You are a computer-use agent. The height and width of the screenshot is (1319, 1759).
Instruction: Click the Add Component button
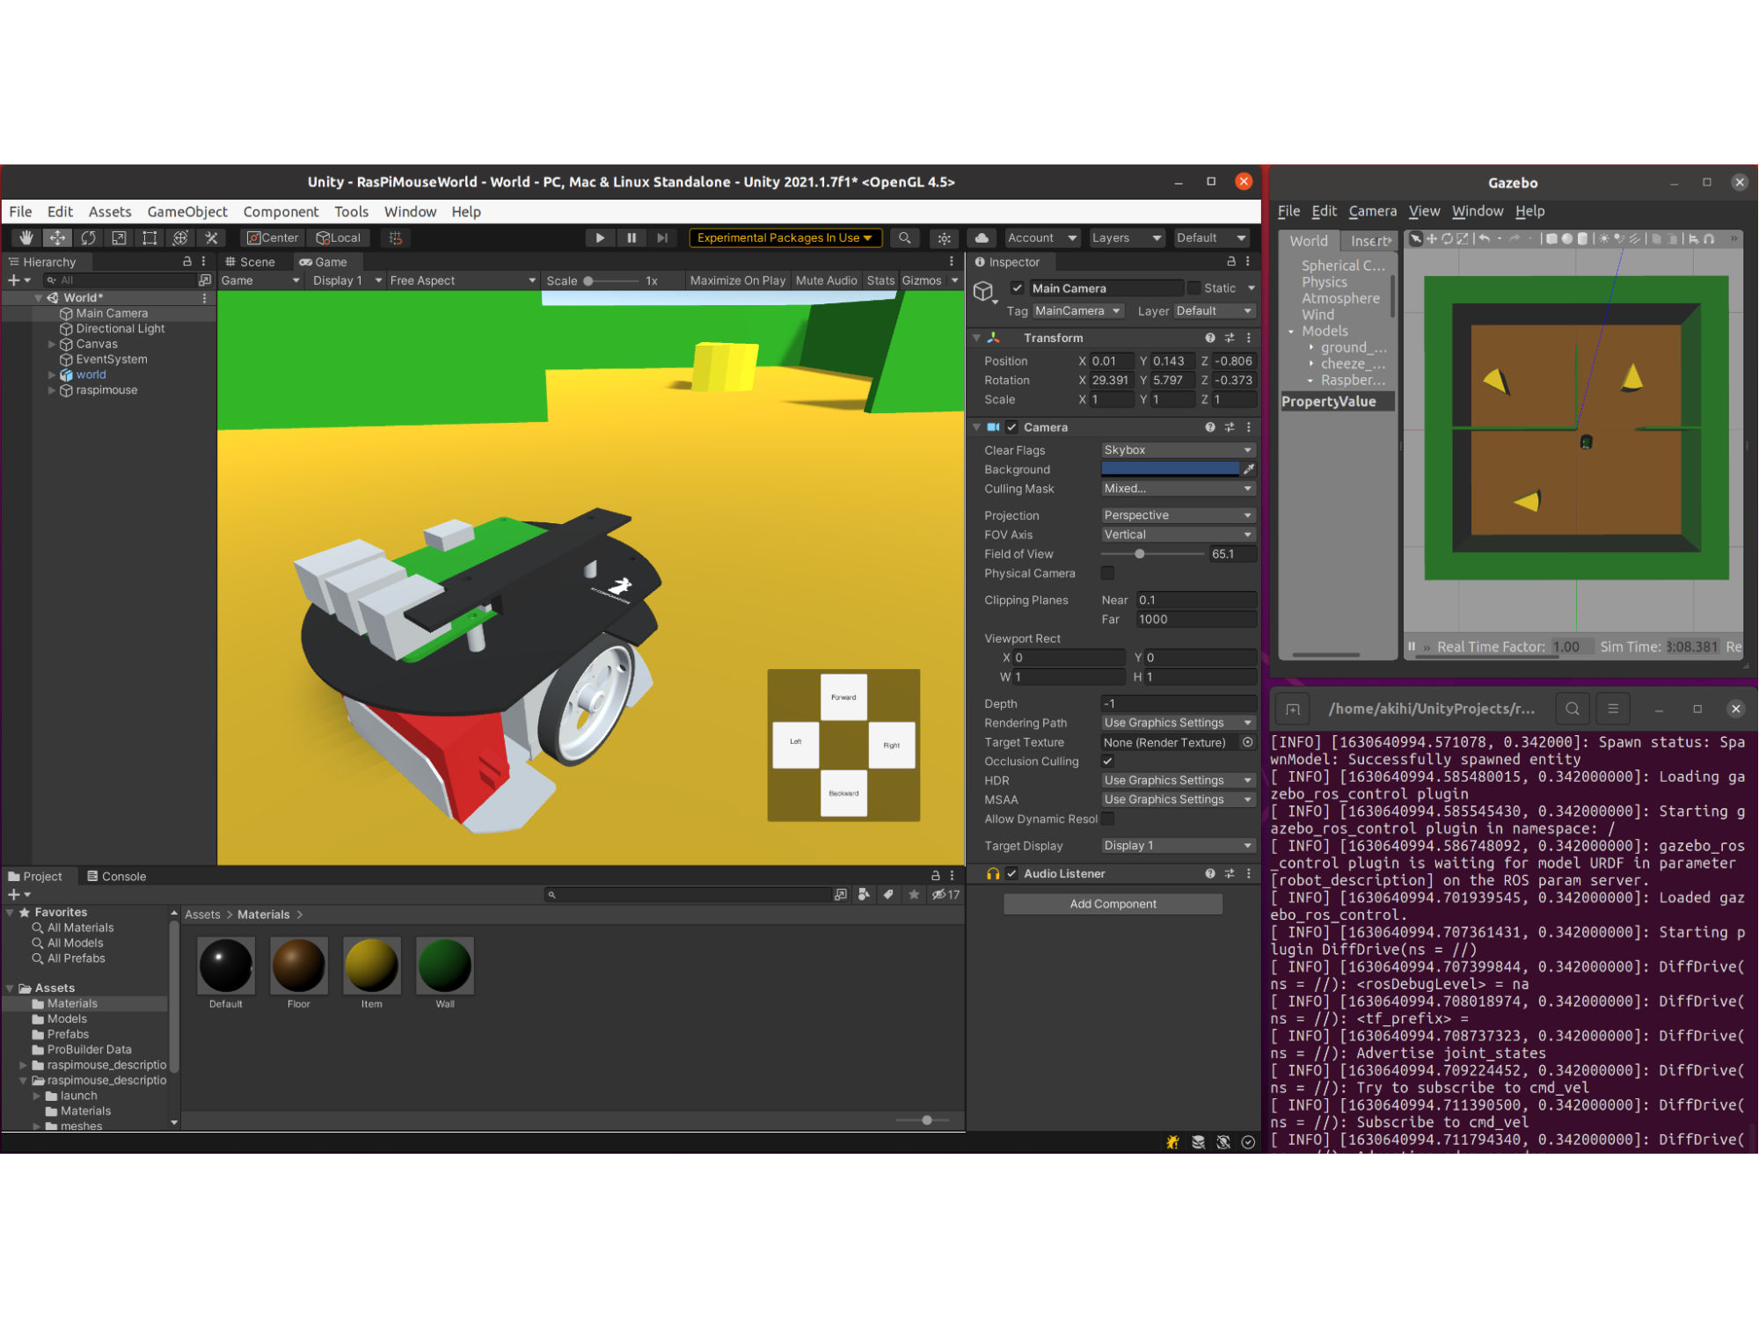[x=1112, y=903]
